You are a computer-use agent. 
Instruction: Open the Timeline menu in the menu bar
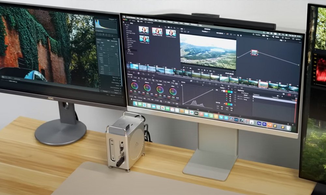(x=151, y=20)
